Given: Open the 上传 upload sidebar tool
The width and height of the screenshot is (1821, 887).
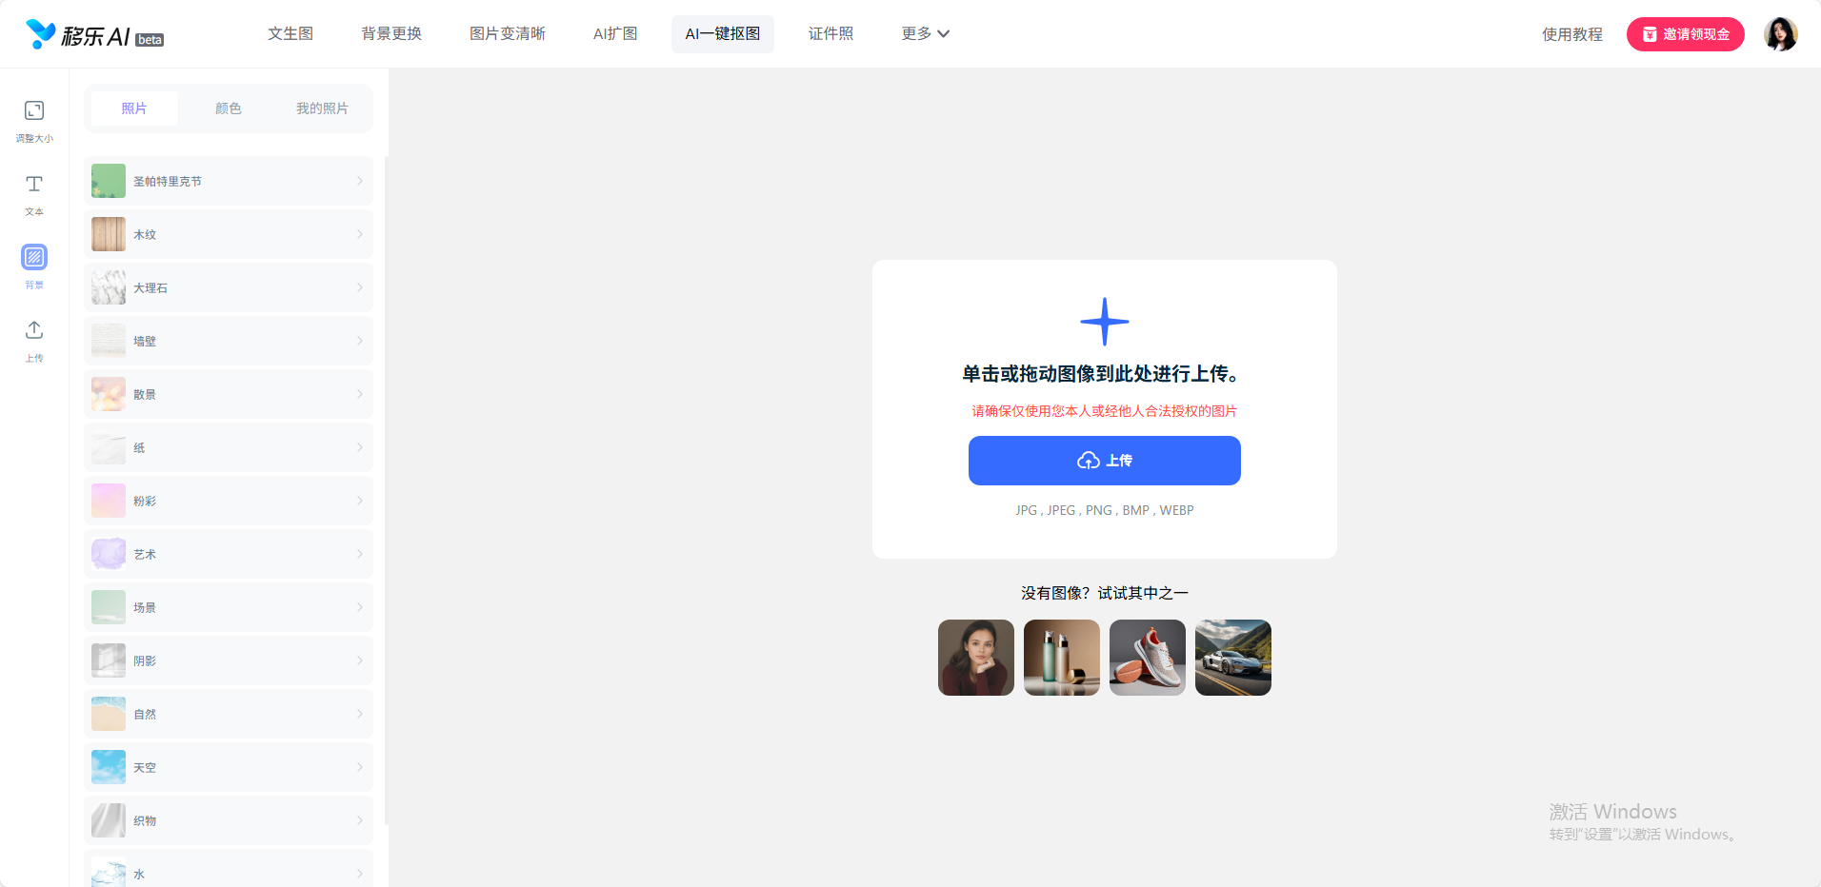Looking at the screenshot, I should click(34, 342).
